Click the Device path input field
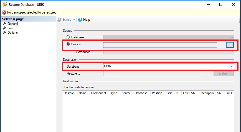This screenshot has width=241, height=132. pos(160,45)
